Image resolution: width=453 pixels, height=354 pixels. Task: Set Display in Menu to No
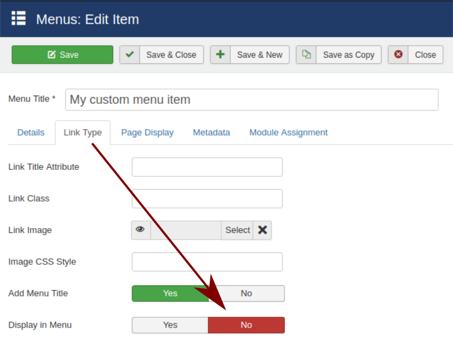(247, 325)
